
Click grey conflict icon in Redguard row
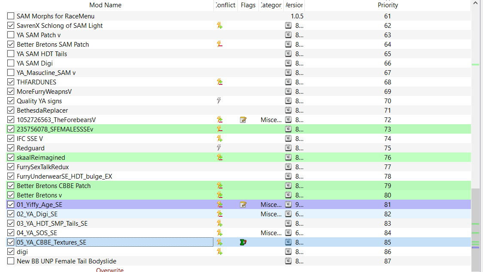coord(219,148)
